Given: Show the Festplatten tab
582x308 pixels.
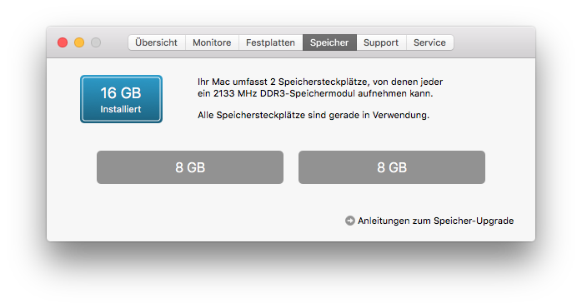Looking at the screenshot, I should point(271,42).
